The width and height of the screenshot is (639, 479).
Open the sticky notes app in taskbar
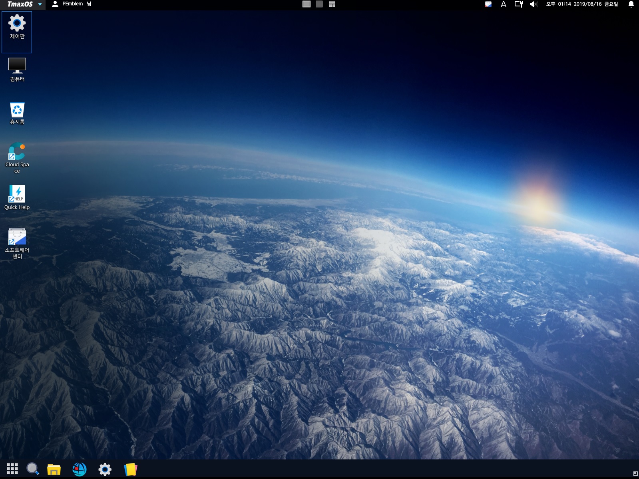pos(130,469)
